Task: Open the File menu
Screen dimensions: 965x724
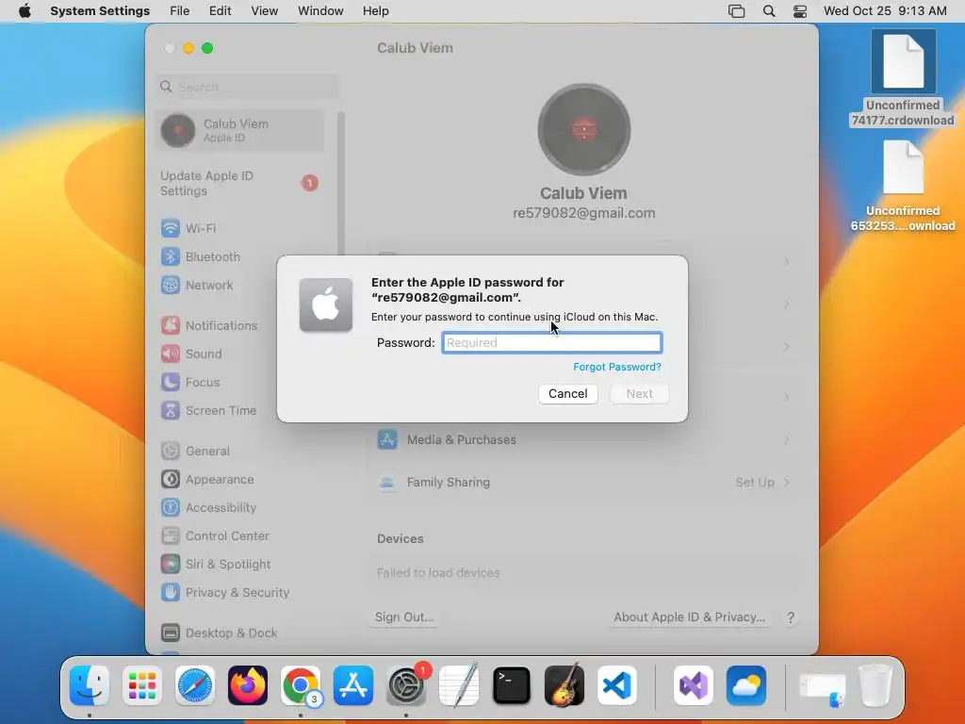Action: click(x=180, y=11)
